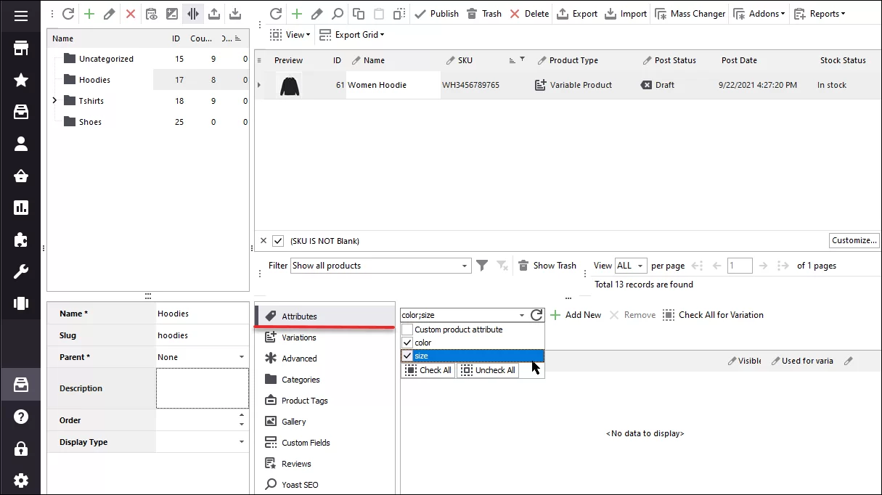Click the search magnifier in the products toolbar
The image size is (882, 495).
338,13
